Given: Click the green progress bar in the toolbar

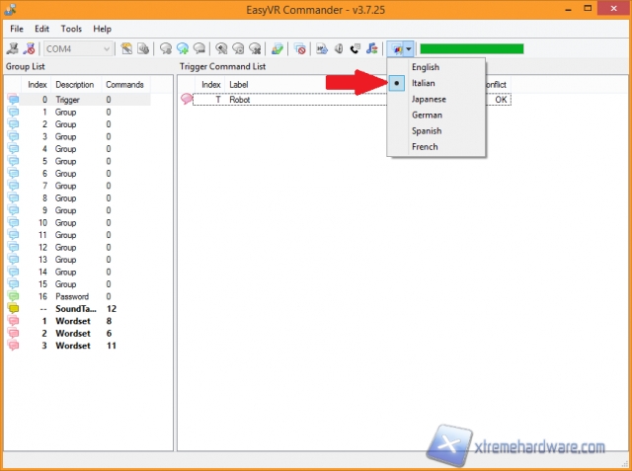Looking at the screenshot, I should [471, 48].
